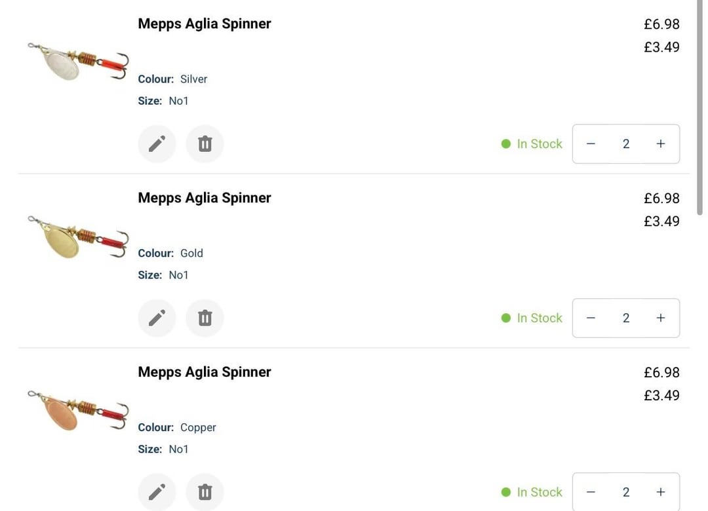
Task: Delete the Silver spinner from basket
Action: pyautogui.click(x=205, y=144)
